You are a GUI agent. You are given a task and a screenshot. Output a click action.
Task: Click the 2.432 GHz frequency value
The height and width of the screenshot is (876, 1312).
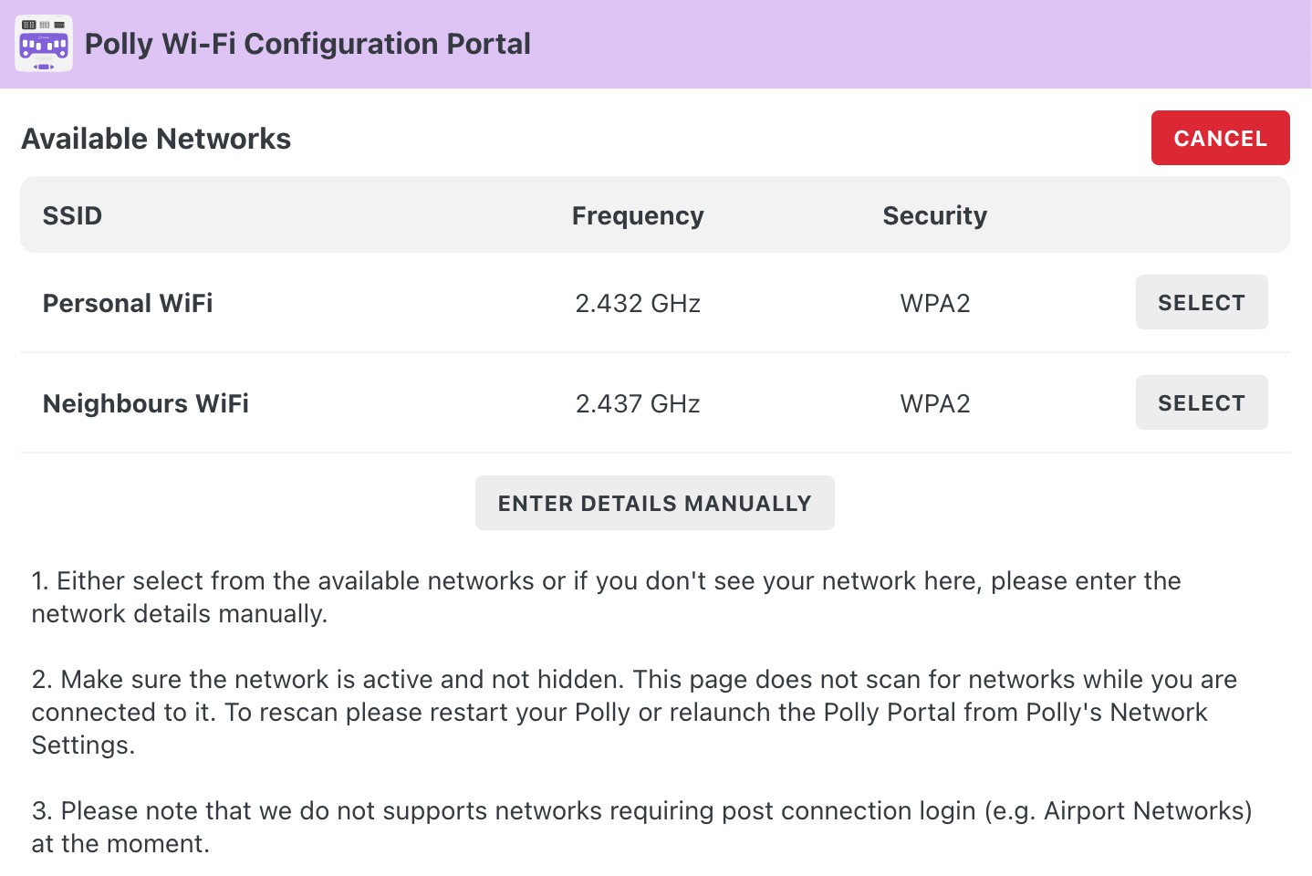pyautogui.click(x=637, y=303)
